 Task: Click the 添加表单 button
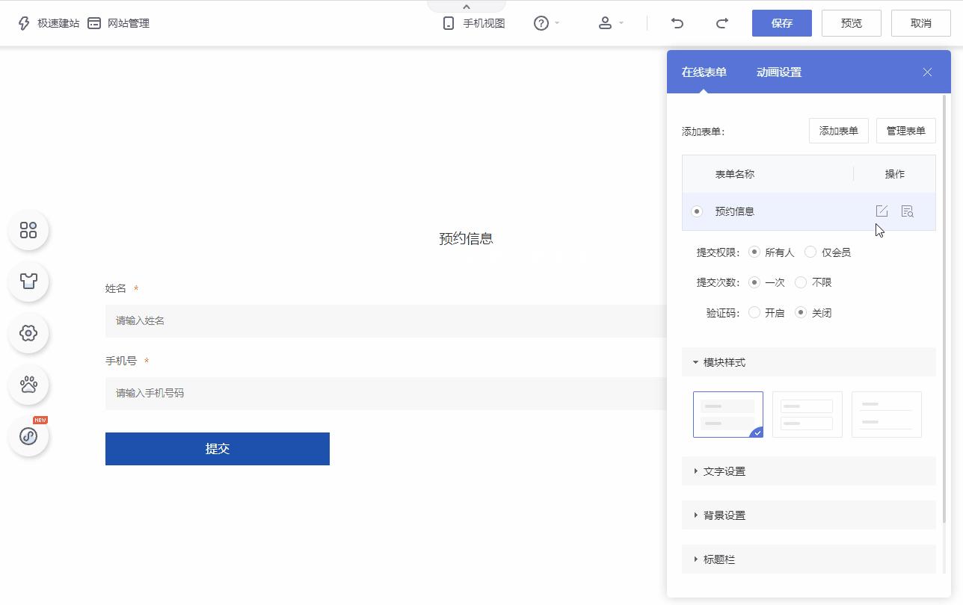point(839,131)
